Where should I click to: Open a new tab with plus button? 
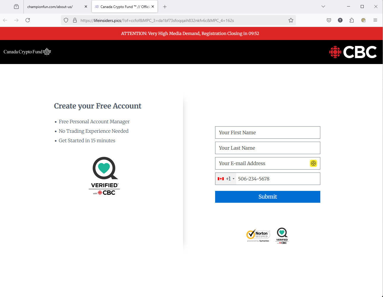(x=165, y=7)
